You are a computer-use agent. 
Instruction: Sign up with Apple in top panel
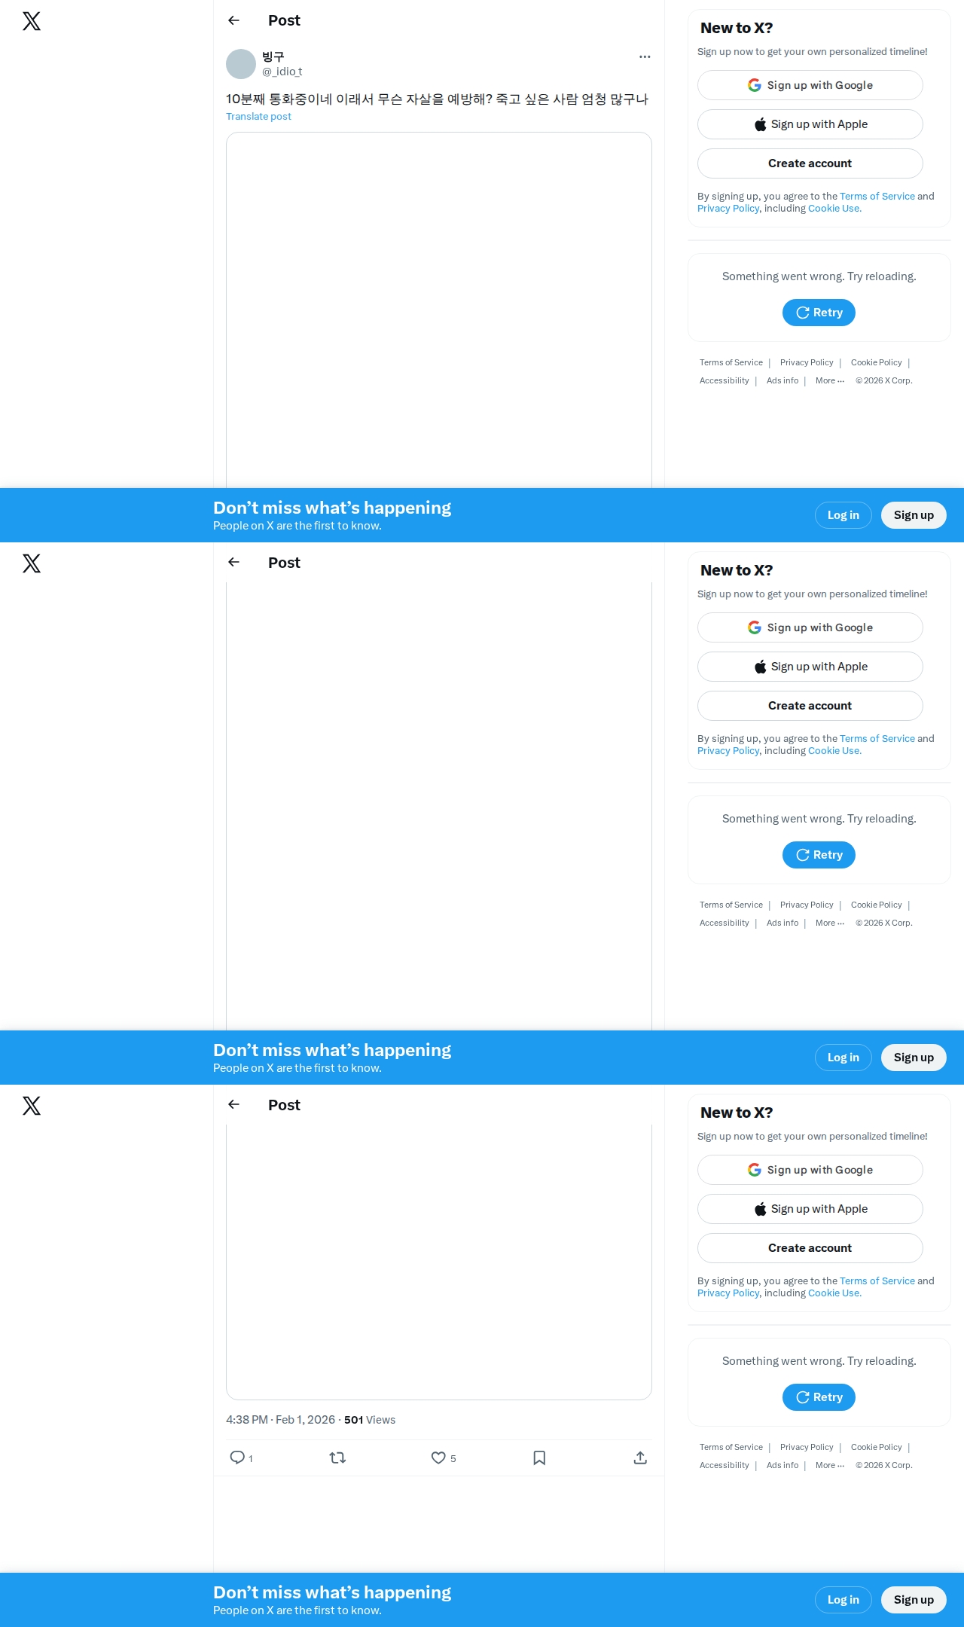810,124
